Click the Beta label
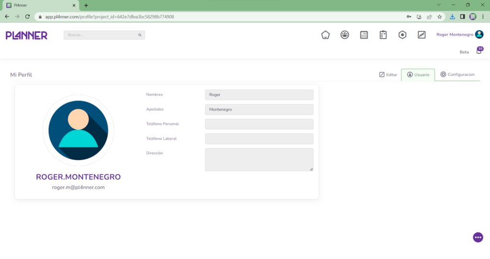The height and width of the screenshot is (259, 490). 464,52
